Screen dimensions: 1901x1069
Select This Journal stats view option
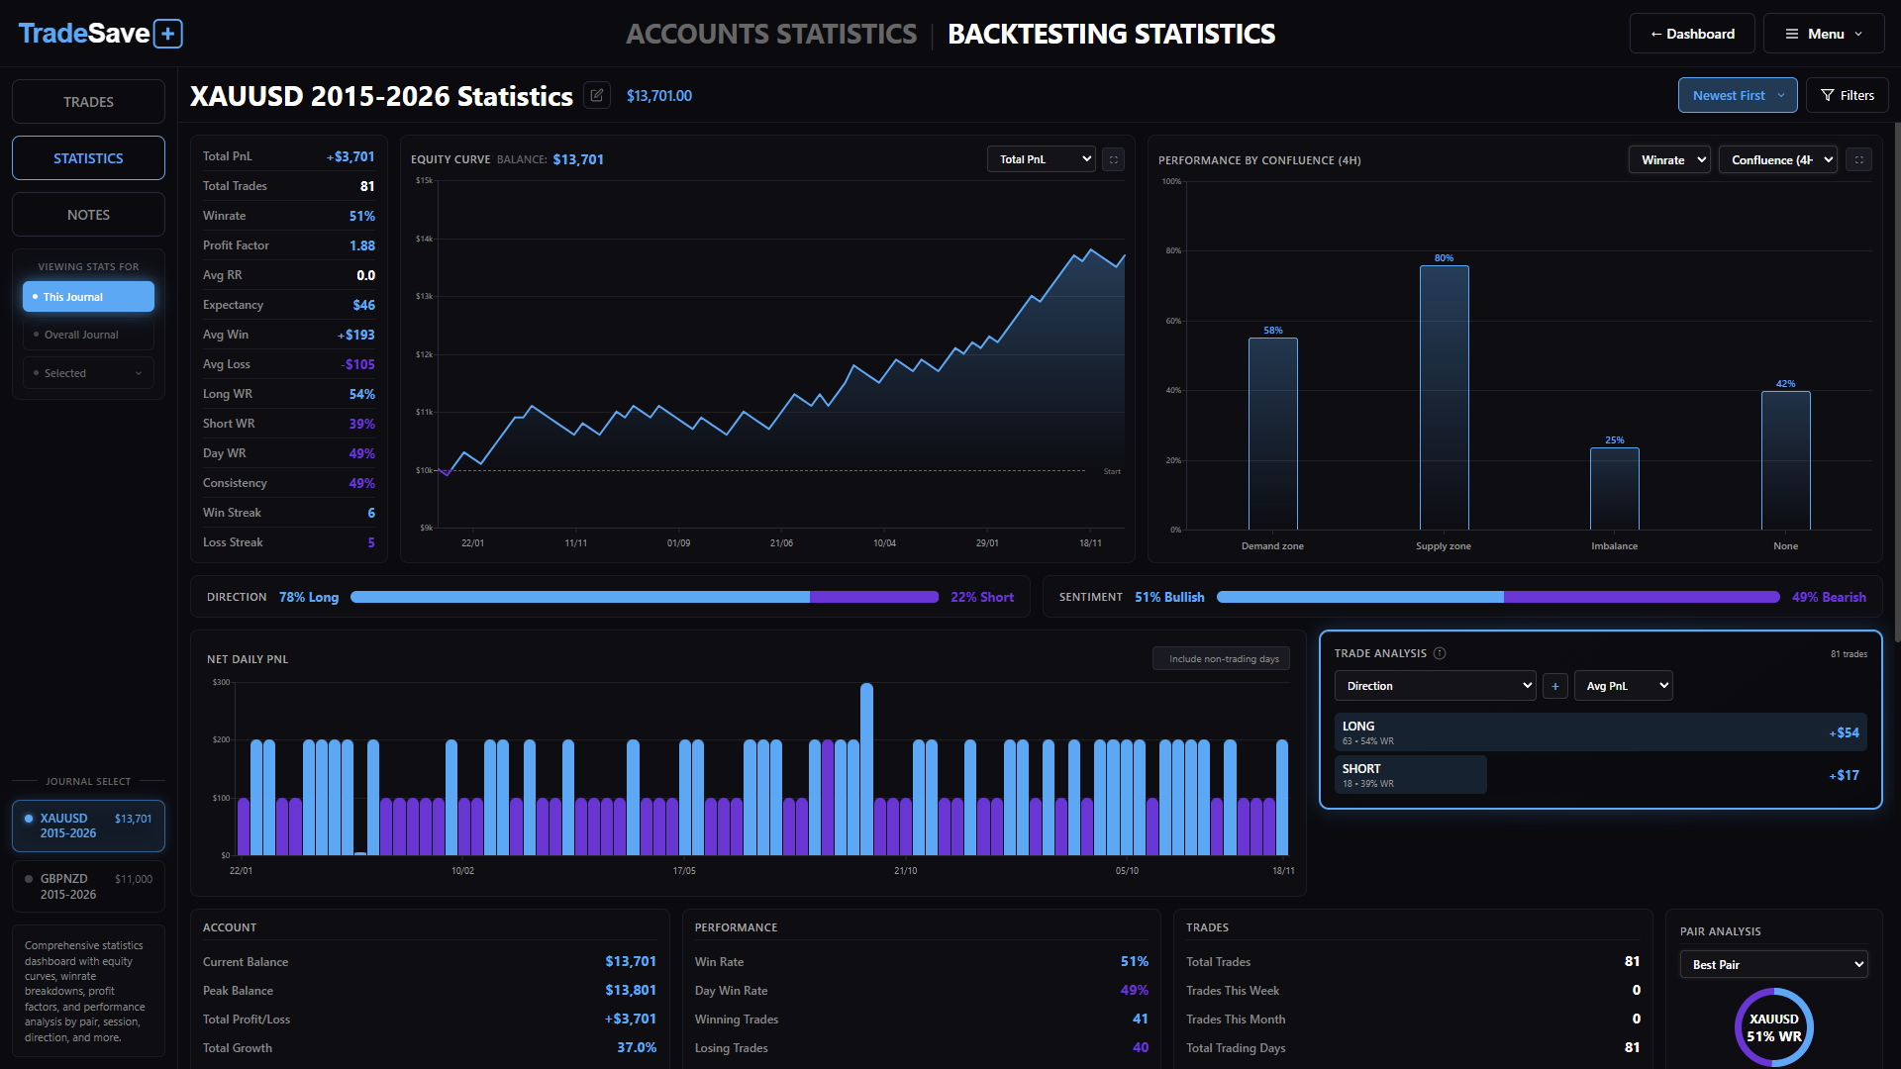coord(88,297)
